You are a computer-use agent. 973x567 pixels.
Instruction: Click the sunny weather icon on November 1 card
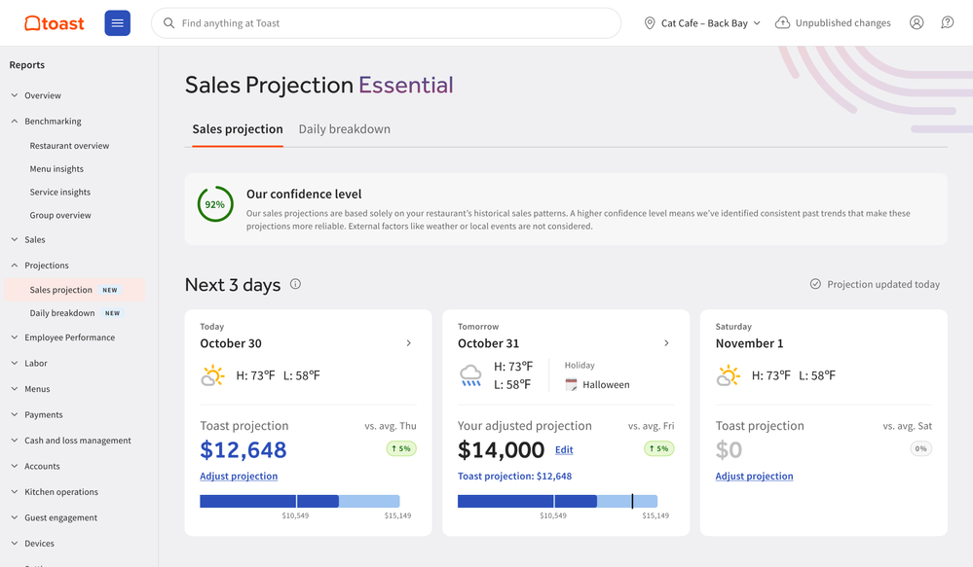click(x=728, y=375)
